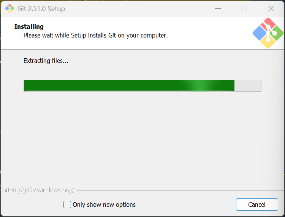Click the small Git icon in title bar

tap(9, 8)
